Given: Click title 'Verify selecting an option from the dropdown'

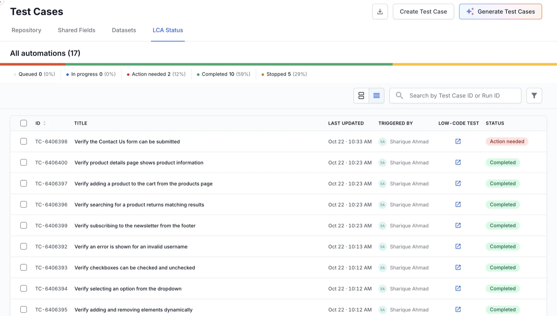Looking at the screenshot, I should [128, 289].
